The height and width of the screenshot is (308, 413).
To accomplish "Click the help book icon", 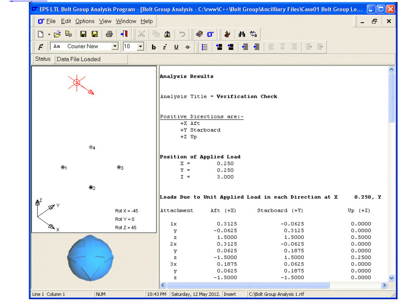I will (199, 34).
